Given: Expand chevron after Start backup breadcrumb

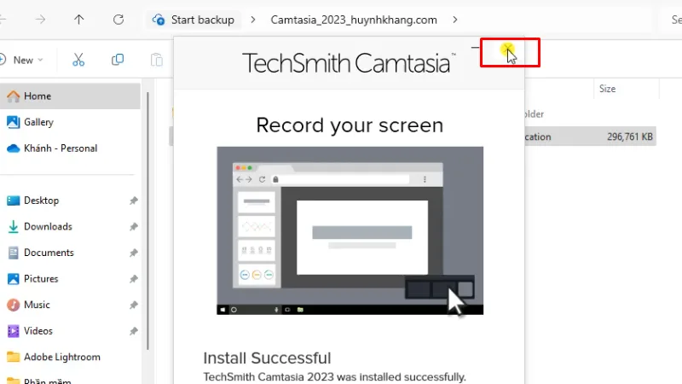Looking at the screenshot, I should coord(253,19).
